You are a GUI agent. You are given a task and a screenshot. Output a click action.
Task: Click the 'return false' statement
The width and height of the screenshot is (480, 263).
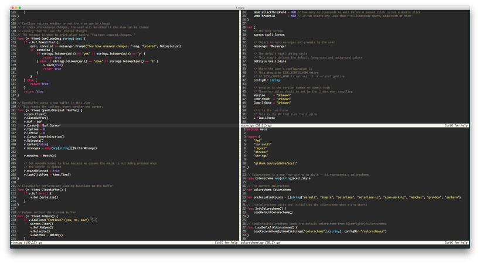point(33,91)
